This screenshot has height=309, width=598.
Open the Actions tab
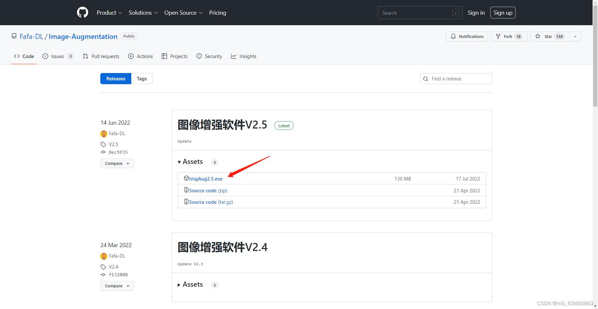click(x=141, y=56)
